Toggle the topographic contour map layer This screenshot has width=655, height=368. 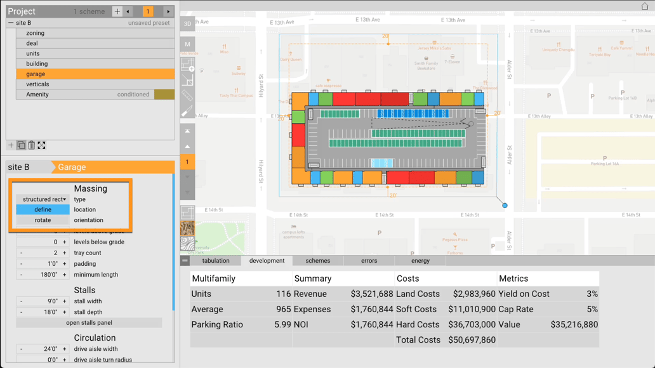[x=187, y=244]
